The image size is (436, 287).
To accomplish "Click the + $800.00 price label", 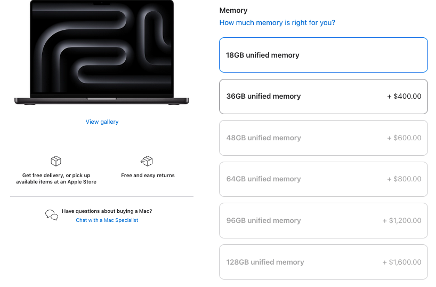I will (x=404, y=179).
